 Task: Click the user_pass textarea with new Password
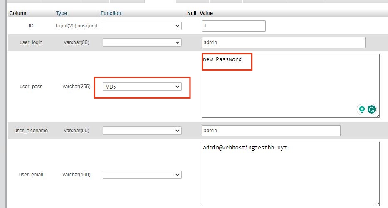coord(291,86)
